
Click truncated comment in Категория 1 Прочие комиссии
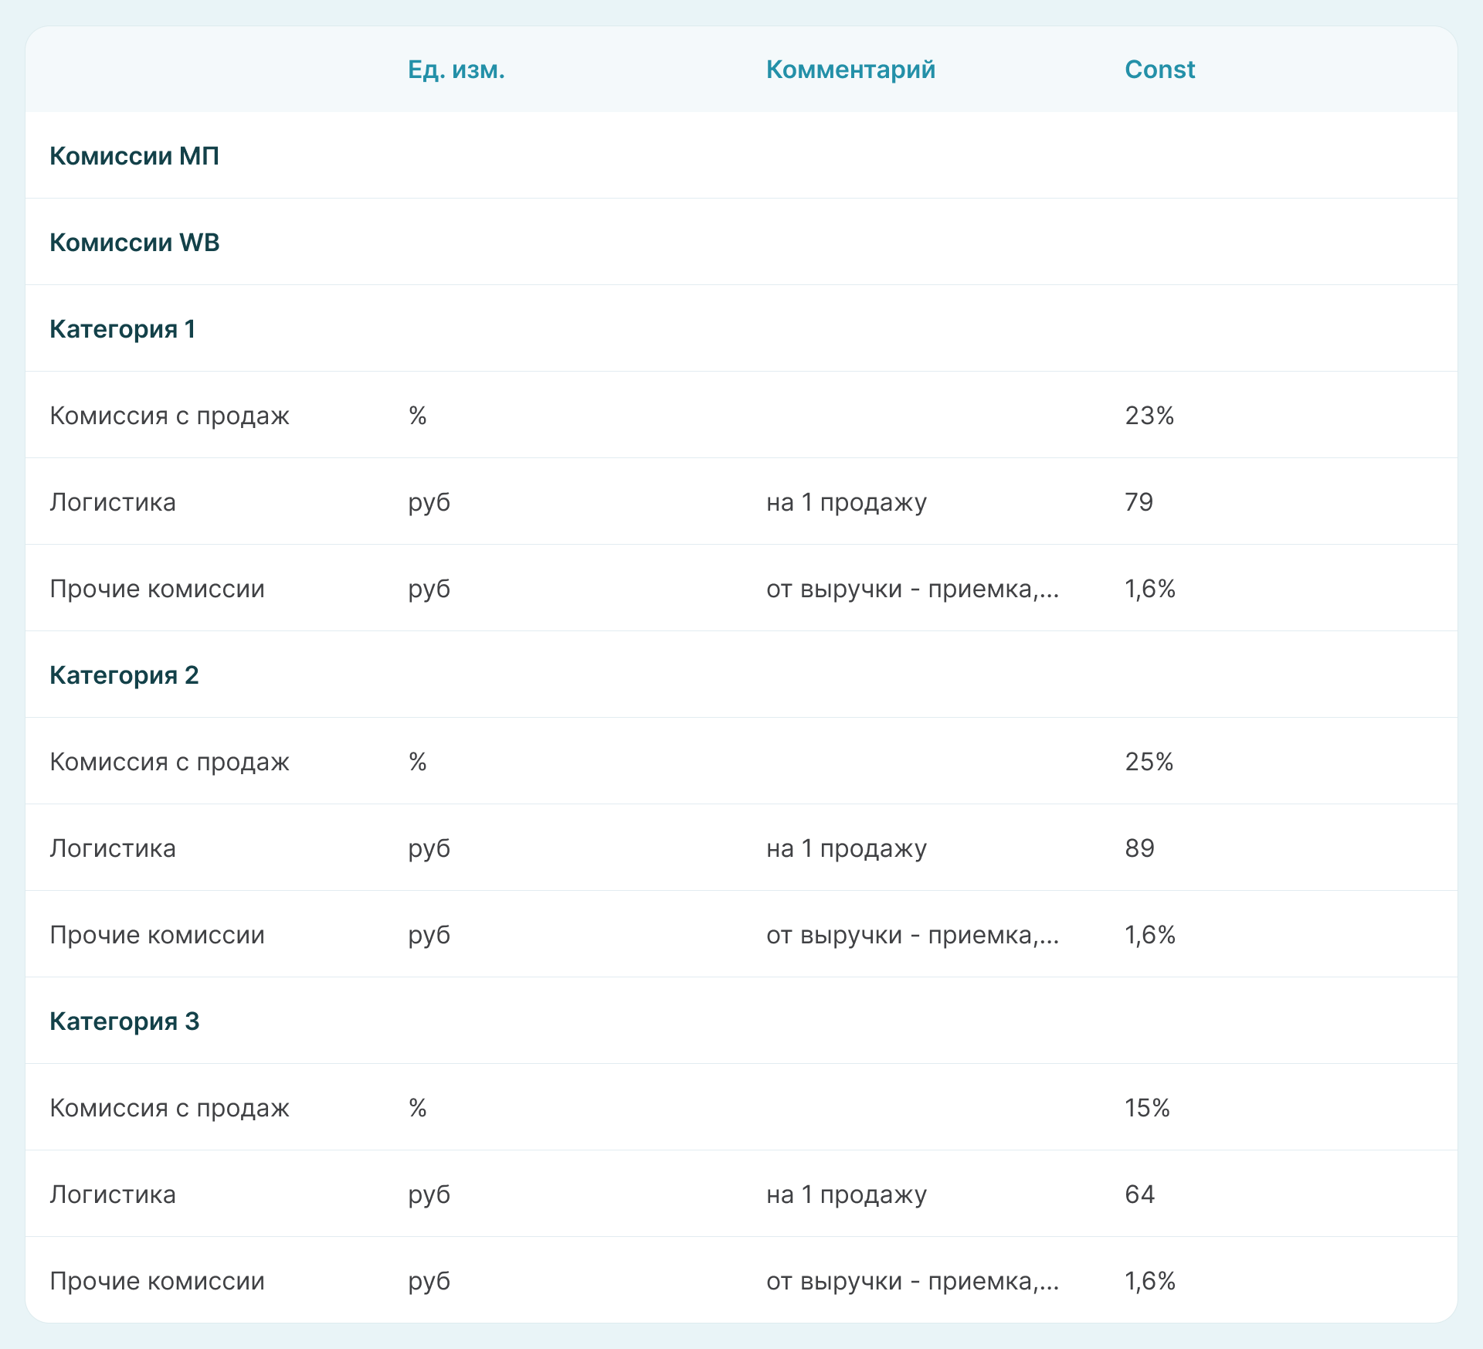[x=912, y=589]
